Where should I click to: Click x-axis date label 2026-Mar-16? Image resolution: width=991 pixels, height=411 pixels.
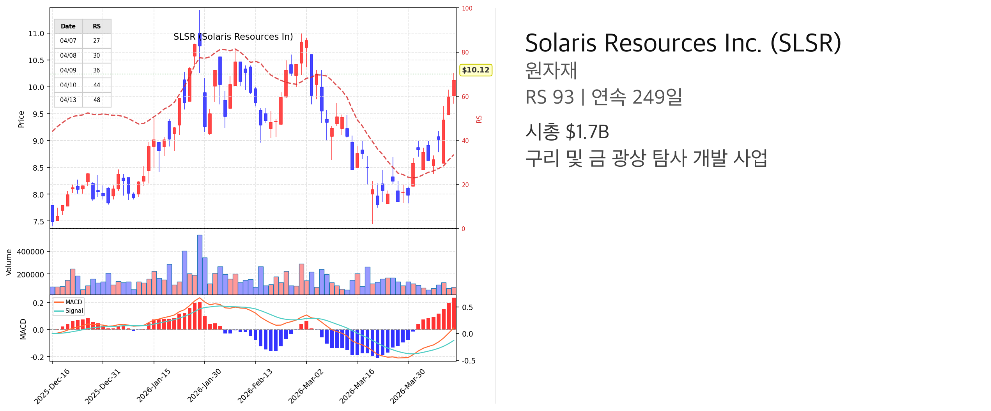(357, 386)
